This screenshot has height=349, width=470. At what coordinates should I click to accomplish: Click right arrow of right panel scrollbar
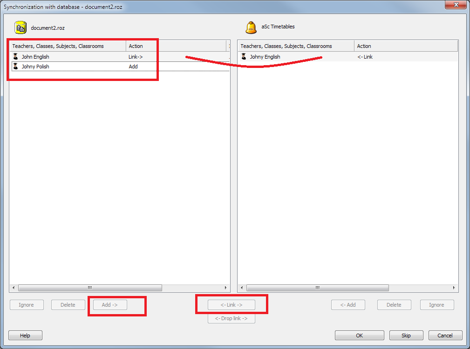click(455, 288)
